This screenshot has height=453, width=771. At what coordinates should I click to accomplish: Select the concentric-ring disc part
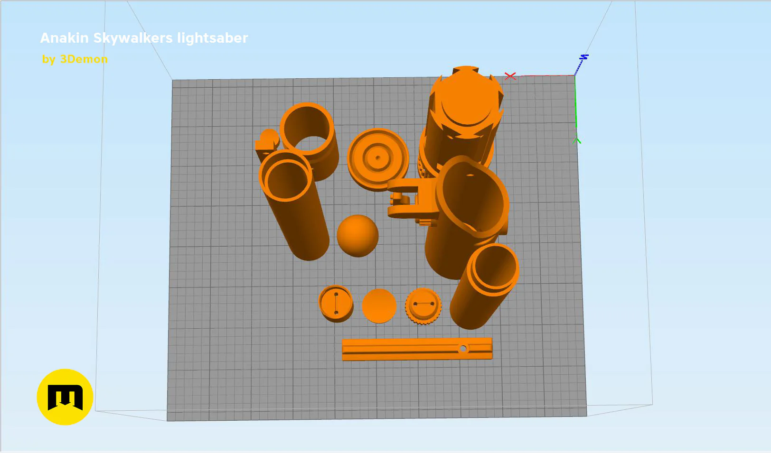378,159
